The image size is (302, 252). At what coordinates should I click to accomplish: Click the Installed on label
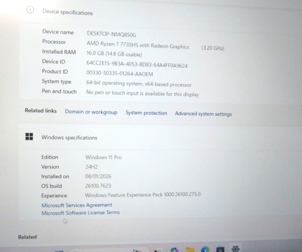(x=55, y=176)
